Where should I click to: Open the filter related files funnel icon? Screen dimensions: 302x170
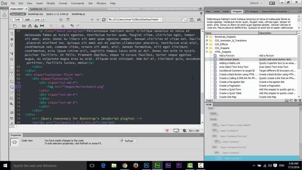[201, 14]
